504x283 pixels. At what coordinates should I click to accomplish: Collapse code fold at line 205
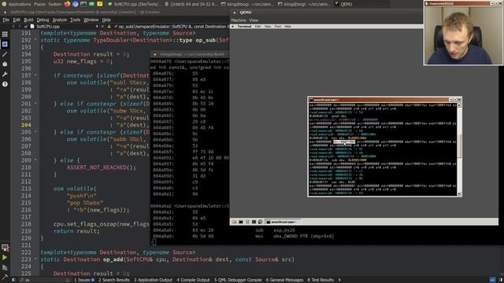tap(35, 131)
